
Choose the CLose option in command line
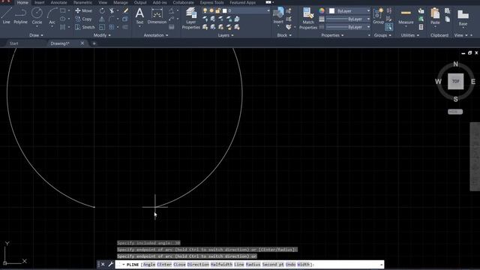[x=179, y=265]
